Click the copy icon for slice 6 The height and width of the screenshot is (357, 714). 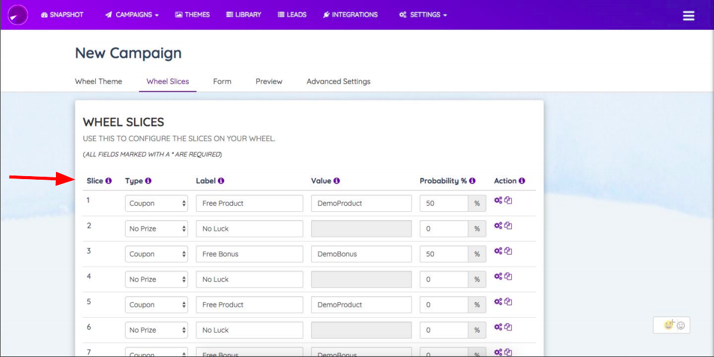coord(508,327)
